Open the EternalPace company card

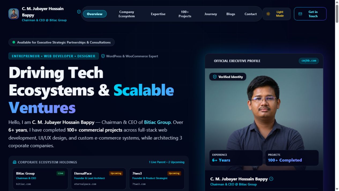click(99, 179)
